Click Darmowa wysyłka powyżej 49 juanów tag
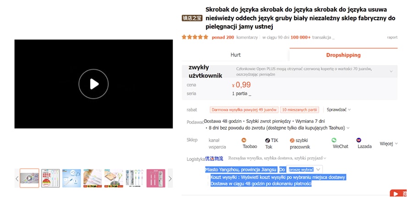 pos(244,110)
